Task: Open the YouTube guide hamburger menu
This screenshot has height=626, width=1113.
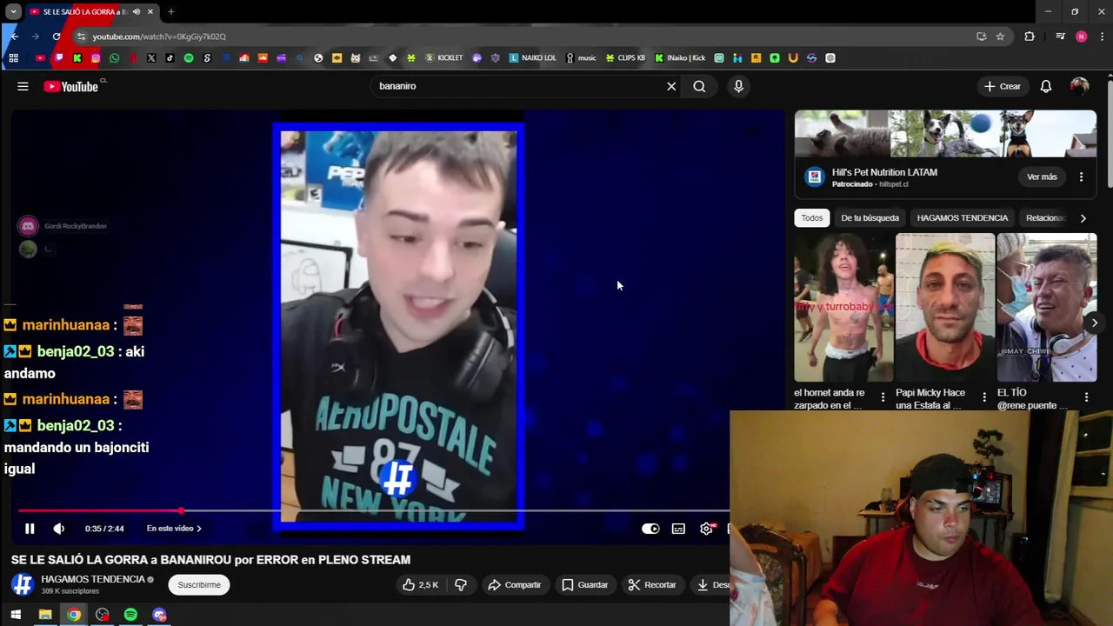Action: click(x=23, y=86)
